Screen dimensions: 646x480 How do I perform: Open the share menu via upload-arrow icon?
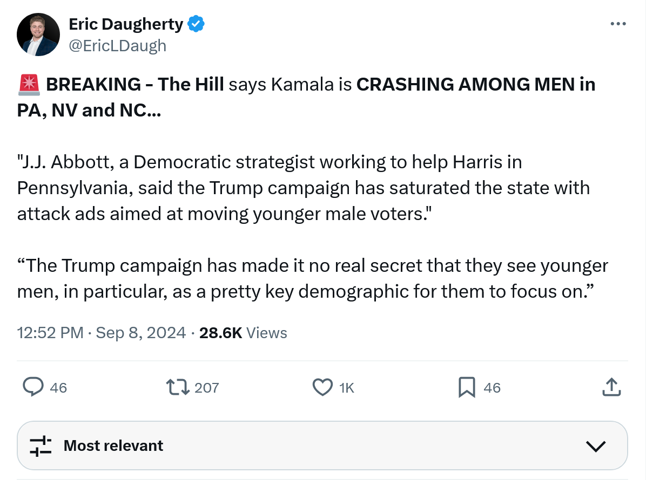point(610,387)
